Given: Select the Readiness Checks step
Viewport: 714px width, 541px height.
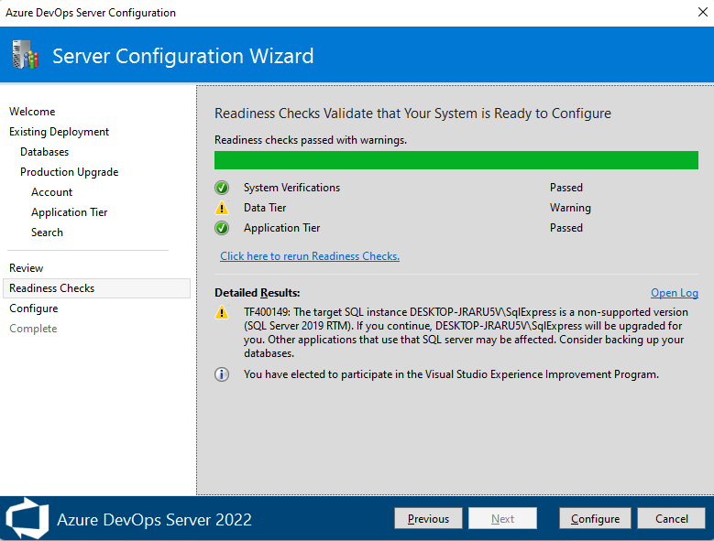Looking at the screenshot, I should click(96, 288).
